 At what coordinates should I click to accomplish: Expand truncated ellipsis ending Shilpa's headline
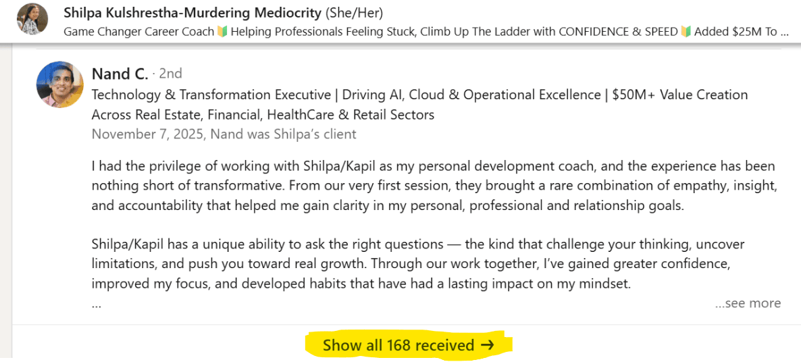(783, 31)
